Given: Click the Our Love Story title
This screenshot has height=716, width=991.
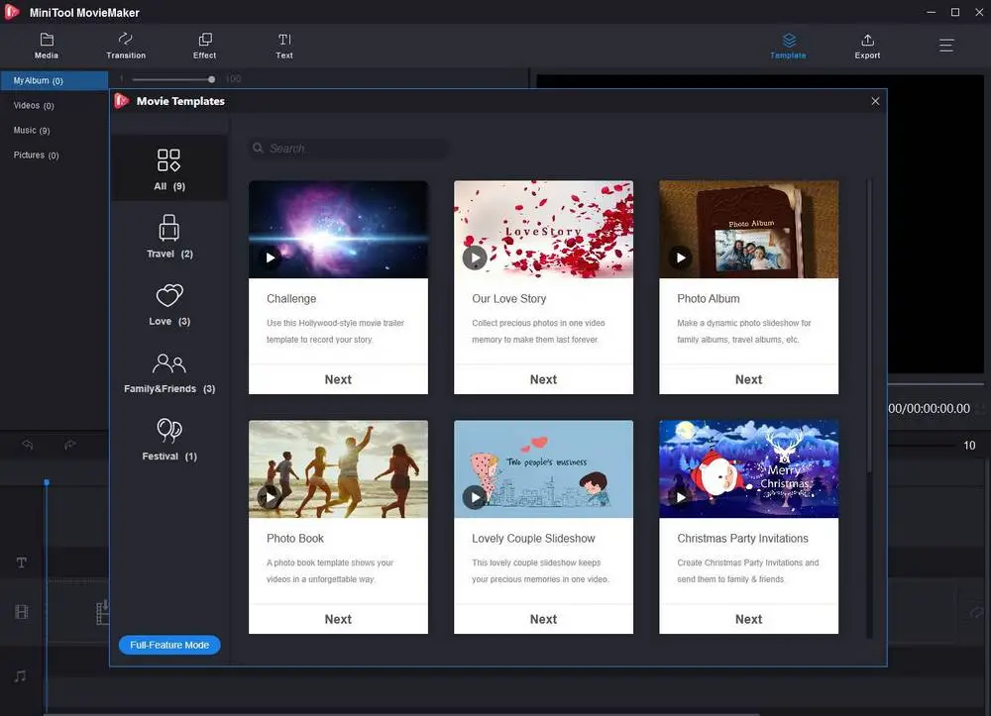Looking at the screenshot, I should (x=508, y=299).
